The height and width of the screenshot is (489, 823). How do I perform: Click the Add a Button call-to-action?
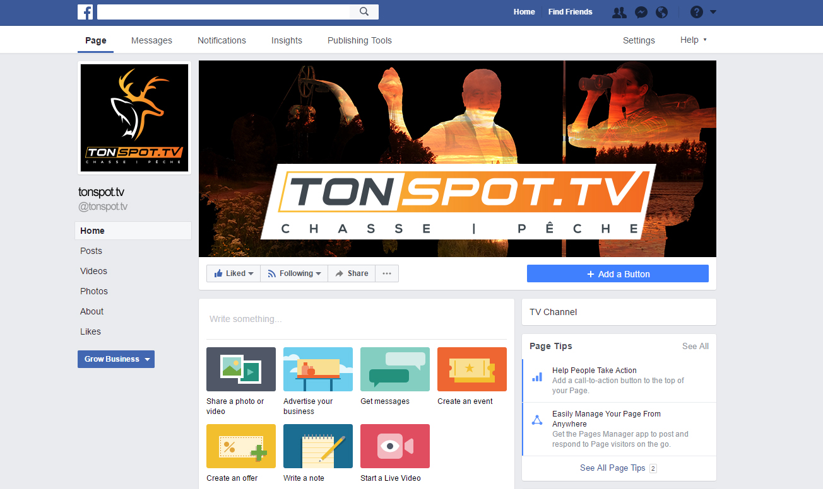tap(618, 273)
